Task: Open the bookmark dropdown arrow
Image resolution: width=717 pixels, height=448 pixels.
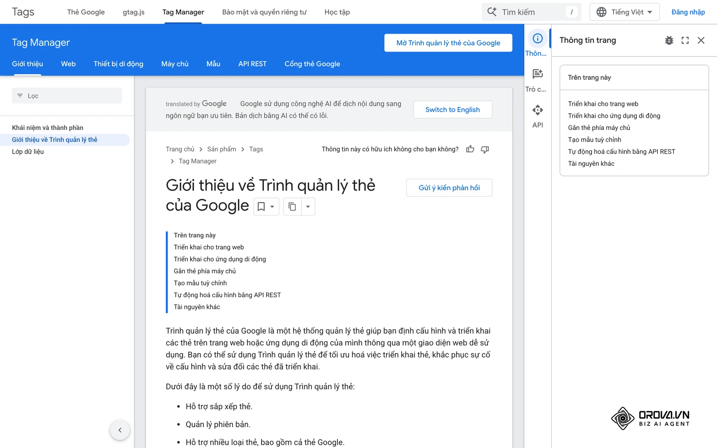Action: (x=272, y=207)
